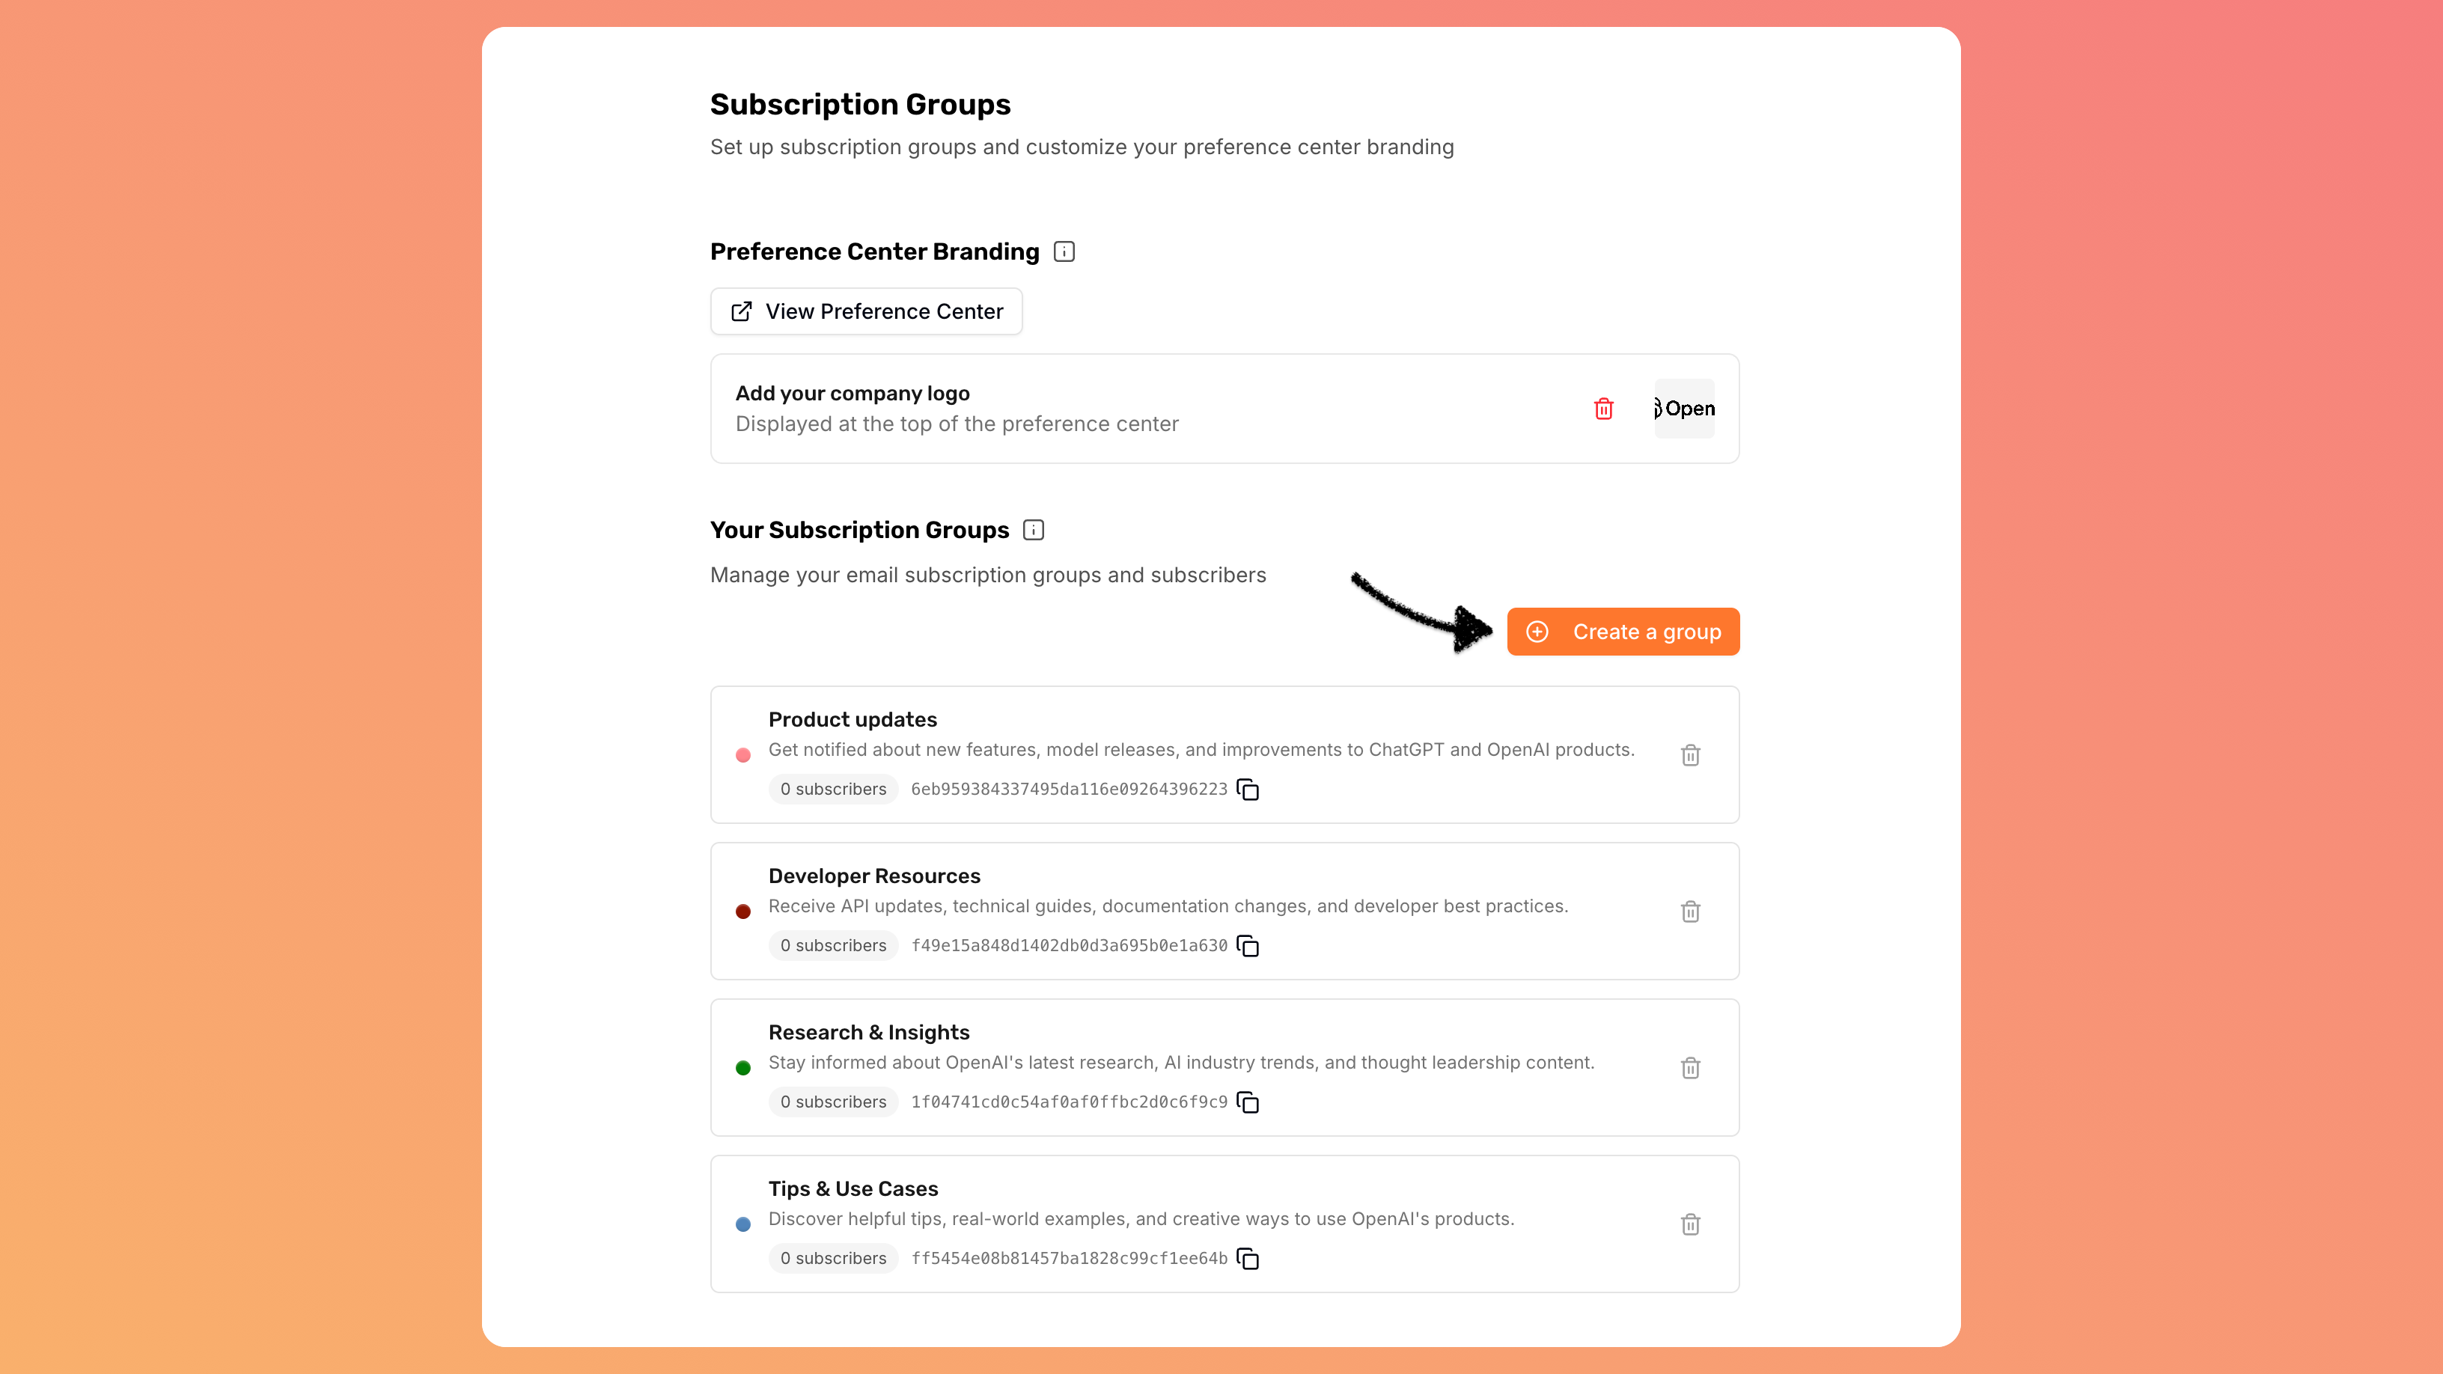Delete the Developer Resources group

[x=1691, y=912]
